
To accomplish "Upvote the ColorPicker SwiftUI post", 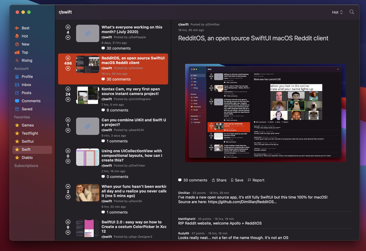I will 68,222.
